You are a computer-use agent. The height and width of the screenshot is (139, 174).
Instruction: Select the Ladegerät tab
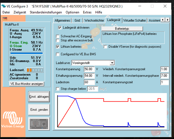pos(114,20)
